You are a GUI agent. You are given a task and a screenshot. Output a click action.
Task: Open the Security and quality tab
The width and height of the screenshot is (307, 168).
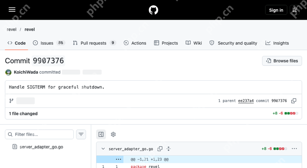[x=233, y=43]
